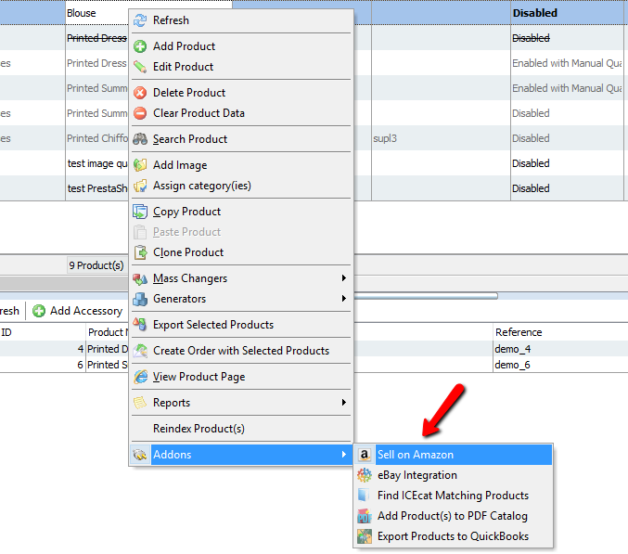Click the Printed Chiffo product row
The image size is (628, 554).
[x=97, y=138]
